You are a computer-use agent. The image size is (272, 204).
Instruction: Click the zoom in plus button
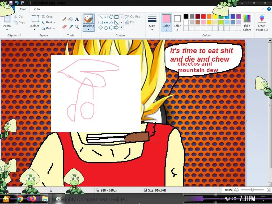[269, 190]
